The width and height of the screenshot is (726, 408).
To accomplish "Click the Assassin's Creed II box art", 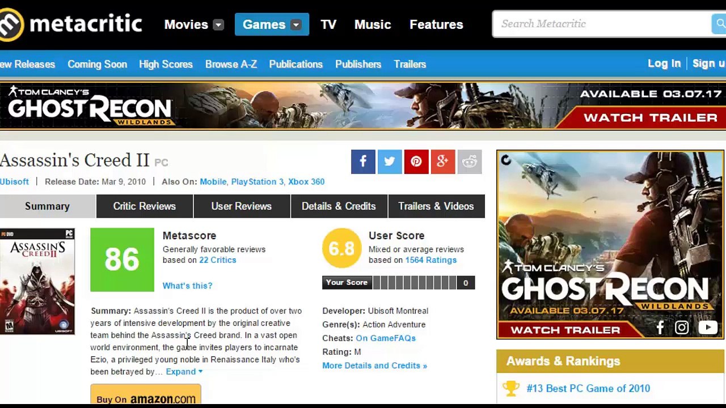I will click(37, 282).
